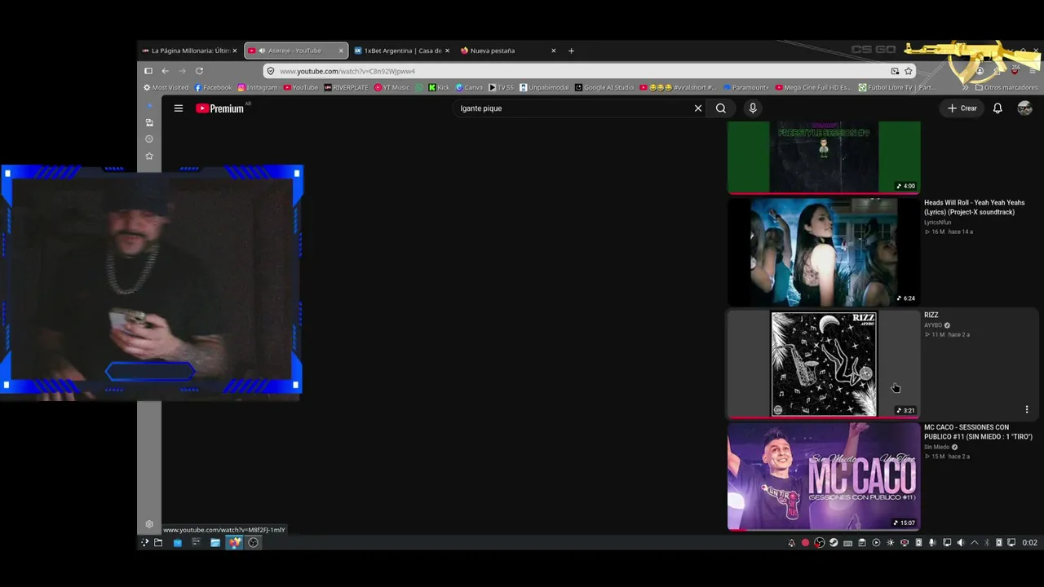Open the Canva bookmark
This screenshot has height=587, width=1044.
click(469, 87)
